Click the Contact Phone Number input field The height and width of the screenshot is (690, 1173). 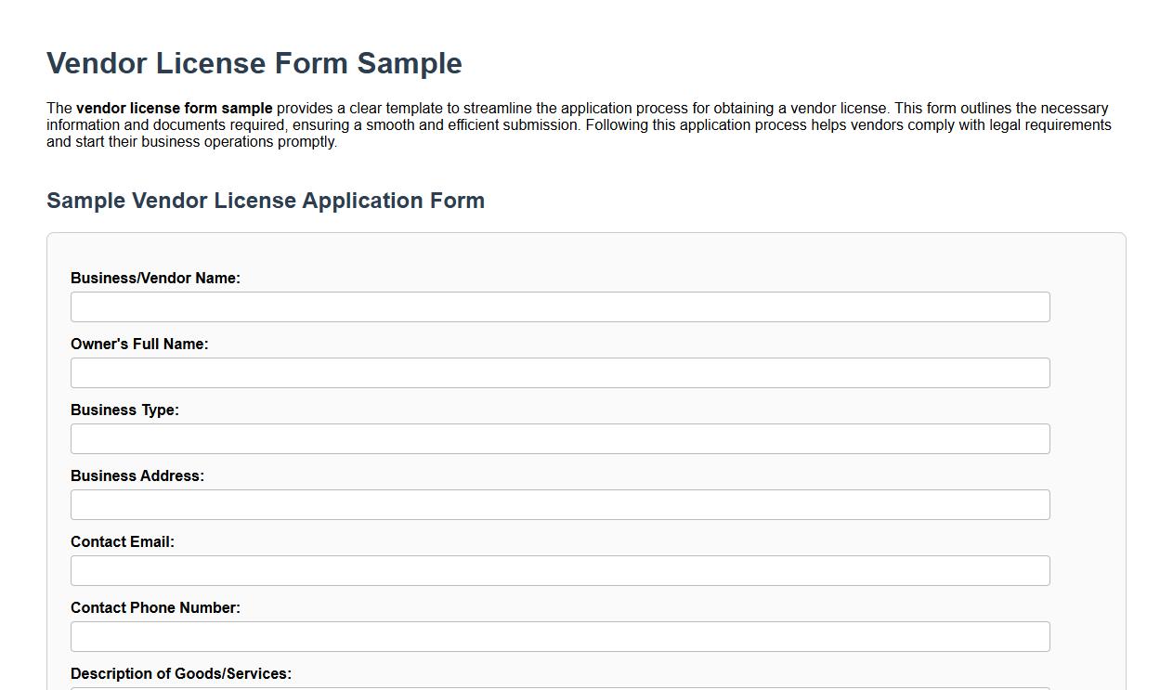tap(559, 636)
